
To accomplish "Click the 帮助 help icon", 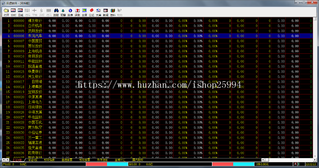I will (120, 12).
